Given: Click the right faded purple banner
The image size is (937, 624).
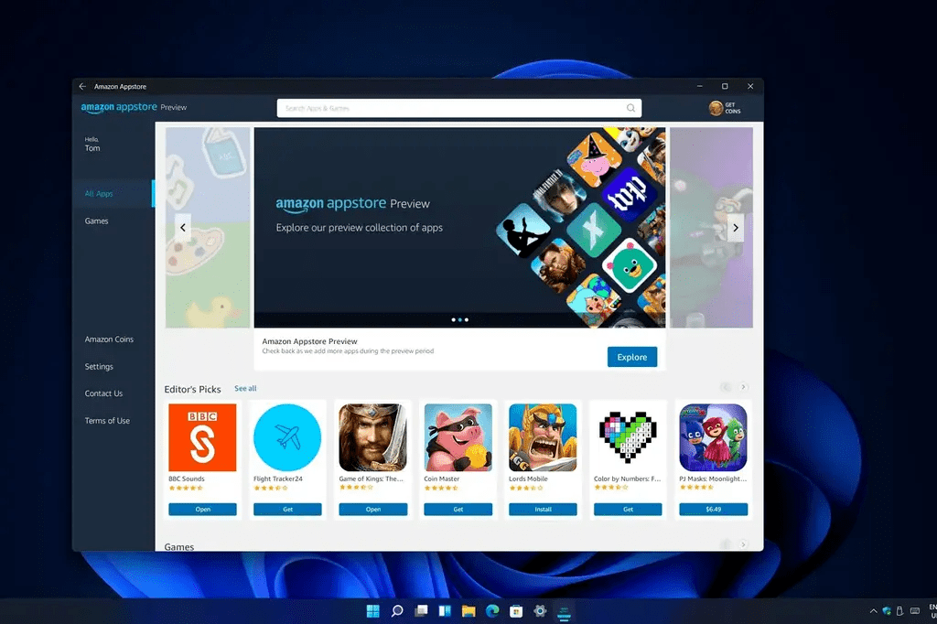Looking at the screenshot, I should pos(711,227).
